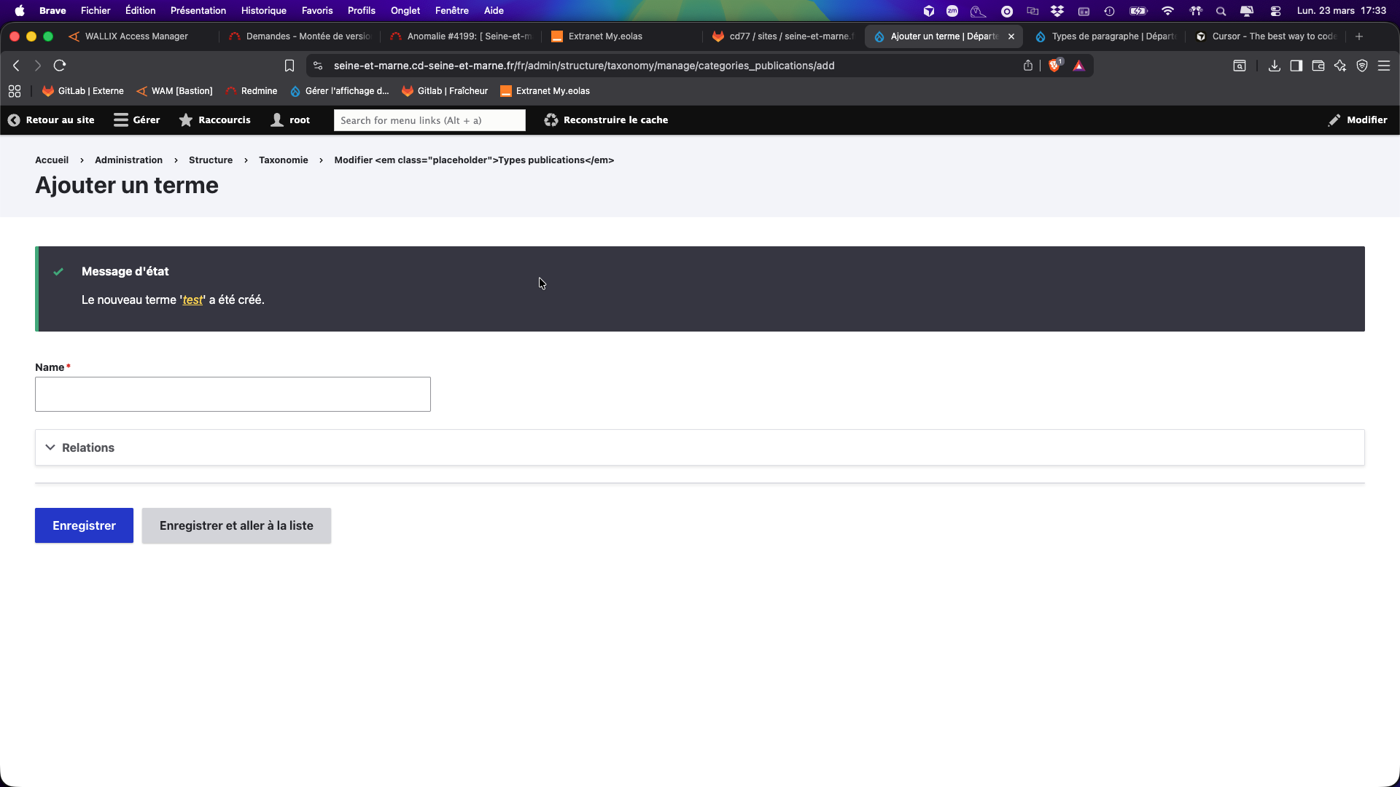Open the Gérer admin menu
This screenshot has width=1400, height=787.
[137, 120]
